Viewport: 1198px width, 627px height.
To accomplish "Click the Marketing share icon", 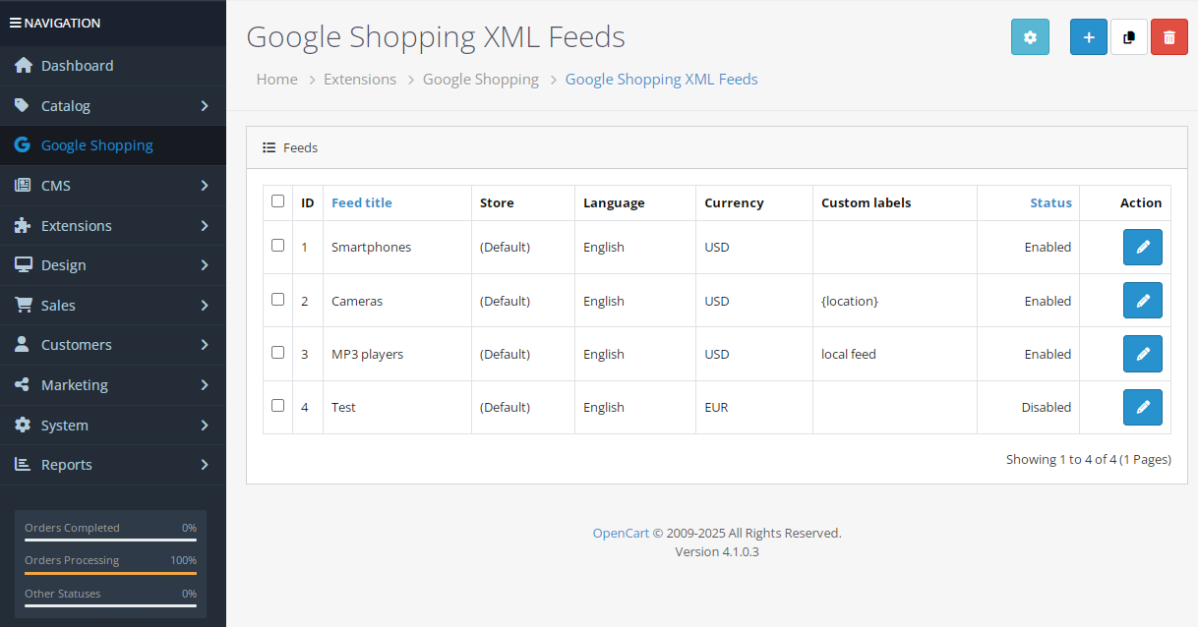I will (x=22, y=385).
